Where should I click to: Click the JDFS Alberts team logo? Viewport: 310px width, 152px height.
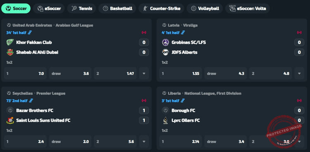(x=165, y=52)
